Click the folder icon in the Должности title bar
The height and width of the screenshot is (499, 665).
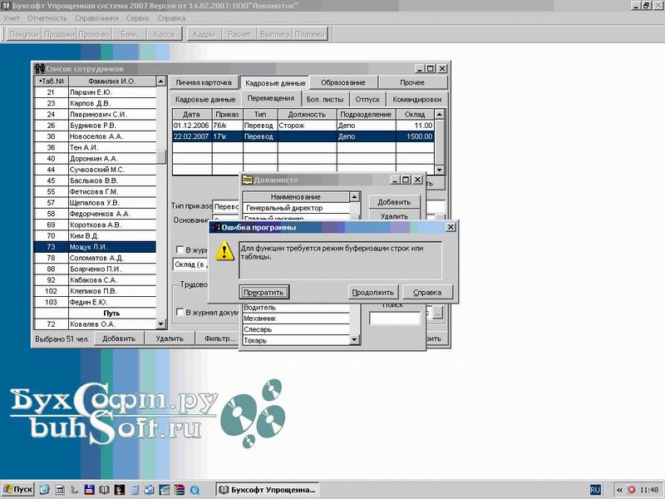(x=247, y=180)
